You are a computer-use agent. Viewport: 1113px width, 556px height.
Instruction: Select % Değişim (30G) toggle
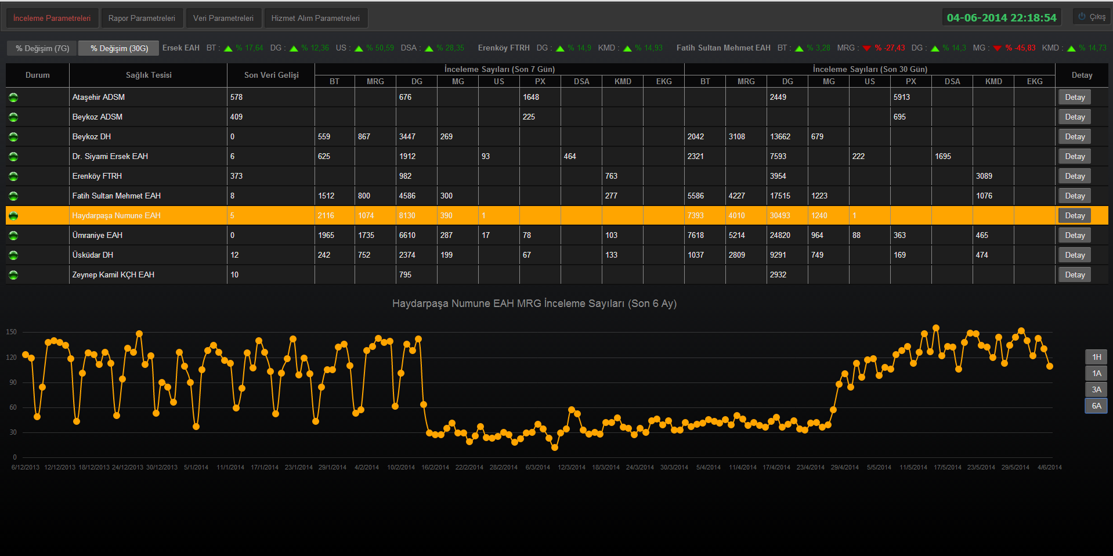[119, 48]
